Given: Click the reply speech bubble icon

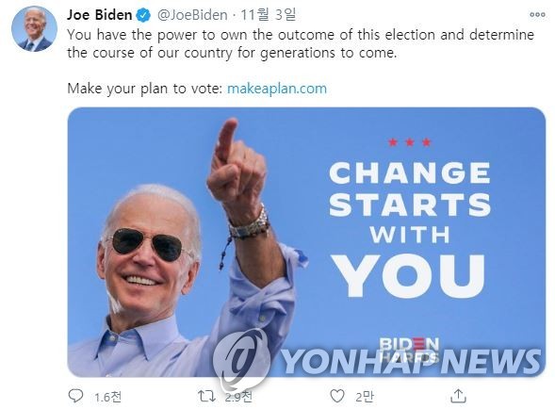Looking at the screenshot, I should [x=75, y=396].
